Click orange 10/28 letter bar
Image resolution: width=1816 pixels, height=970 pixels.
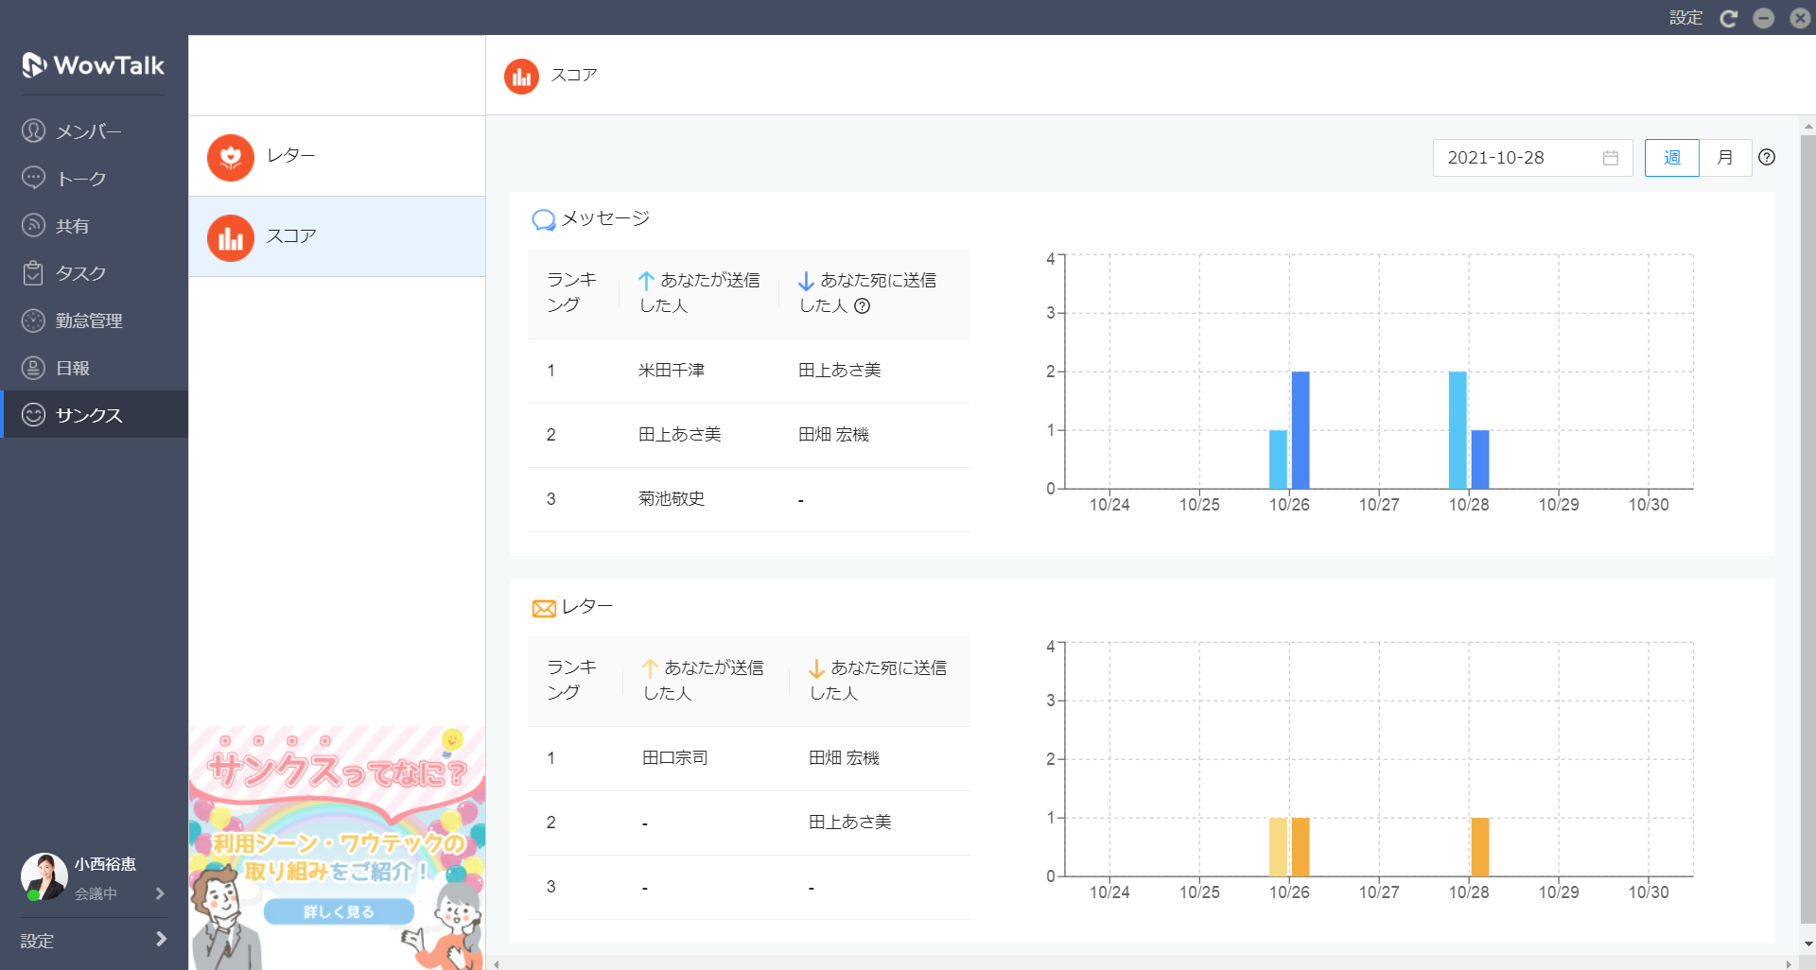click(x=1480, y=847)
